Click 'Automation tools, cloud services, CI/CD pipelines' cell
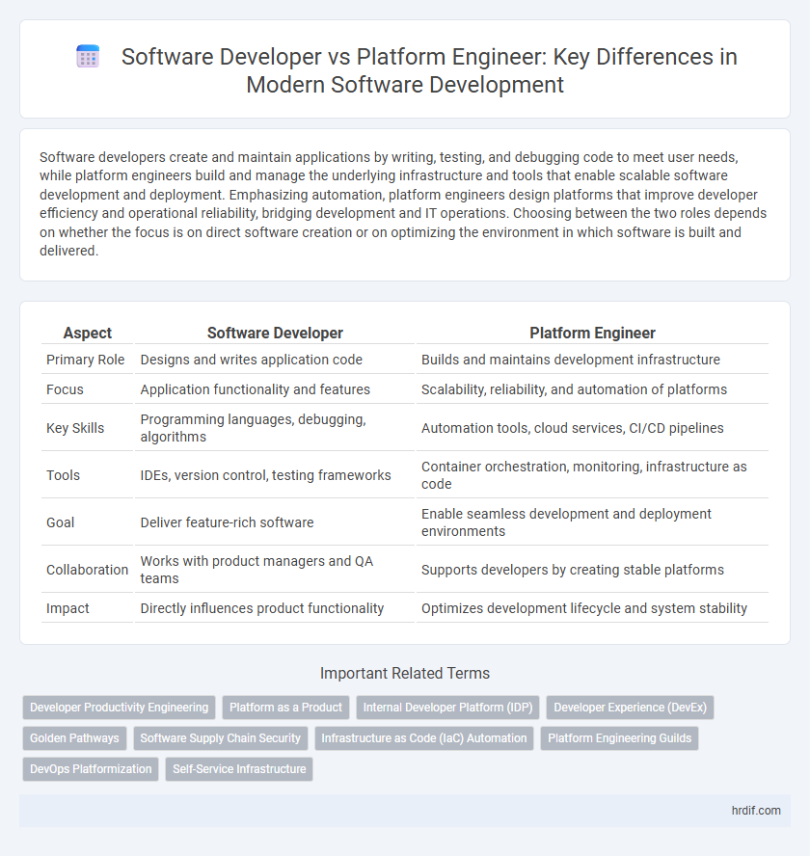Image resolution: width=810 pixels, height=856 pixels. point(593,428)
